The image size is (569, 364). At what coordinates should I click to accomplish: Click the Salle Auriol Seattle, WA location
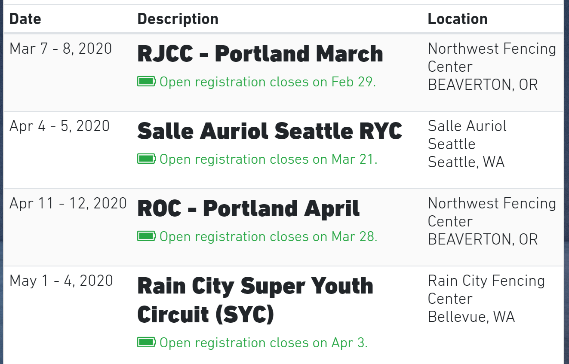(x=467, y=144)
